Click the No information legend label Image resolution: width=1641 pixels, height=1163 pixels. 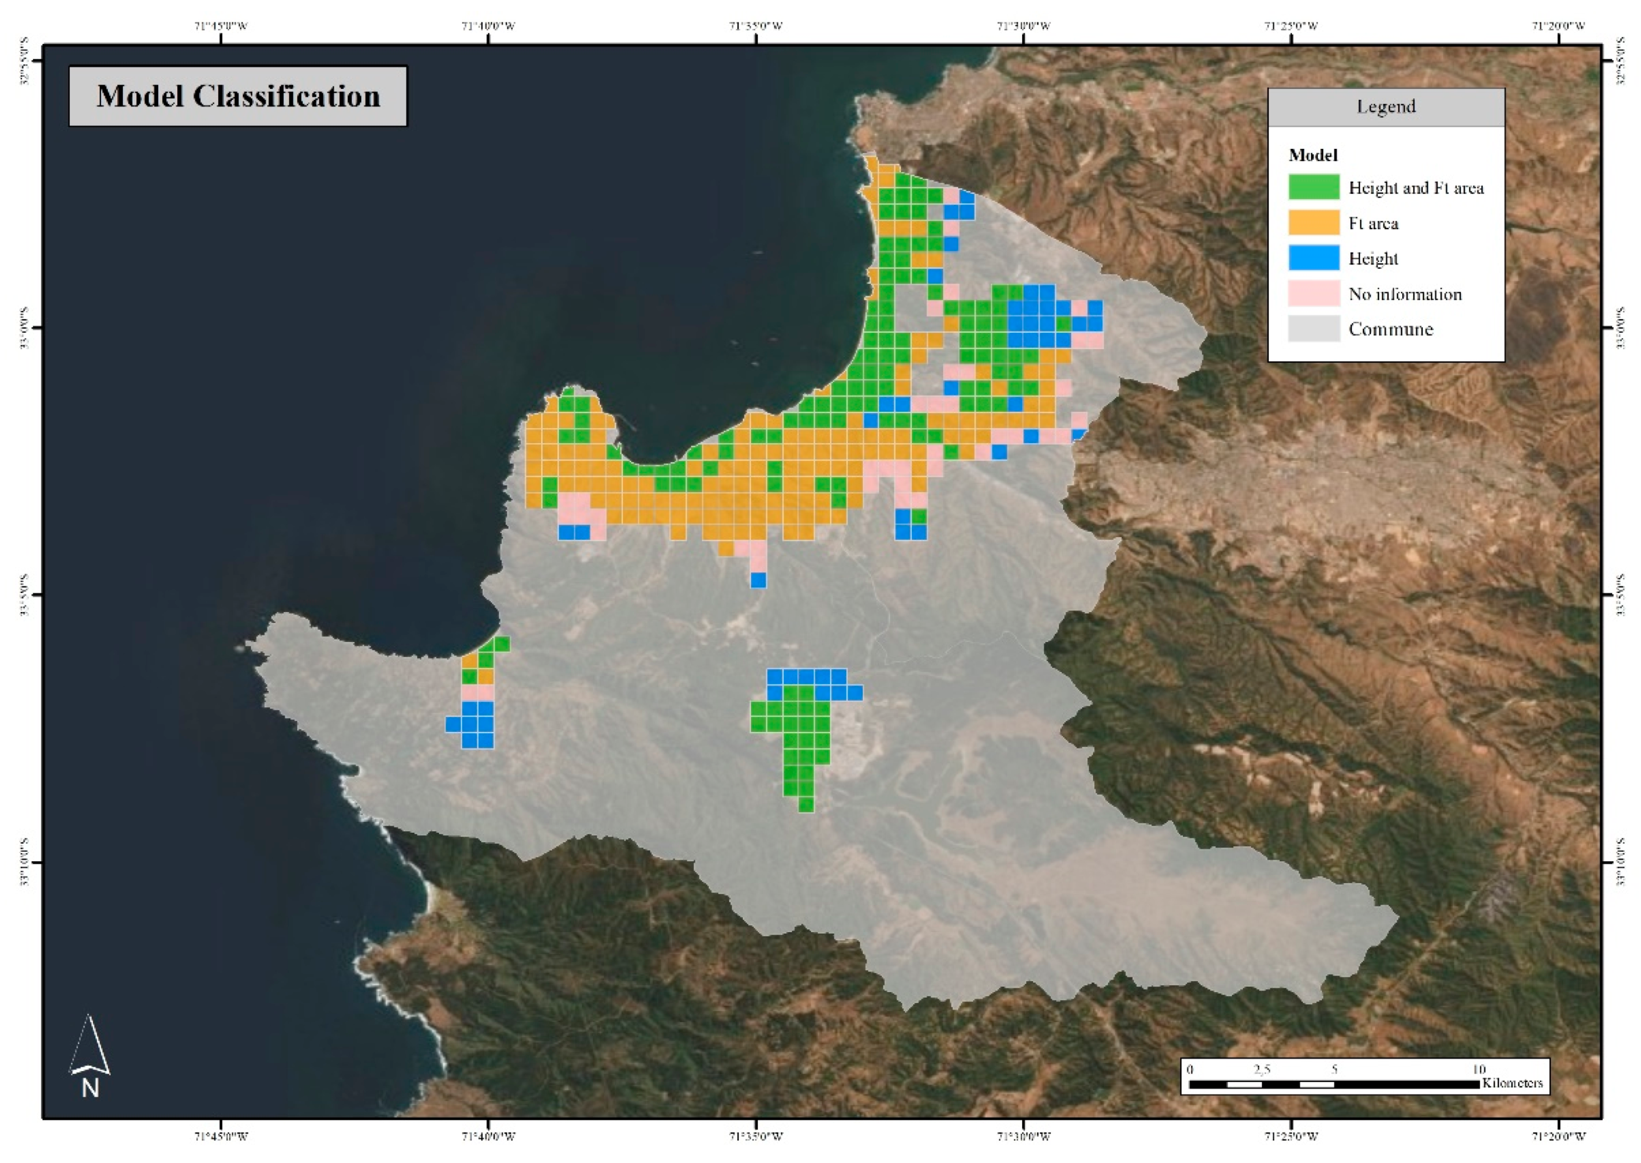(1405, 293)
